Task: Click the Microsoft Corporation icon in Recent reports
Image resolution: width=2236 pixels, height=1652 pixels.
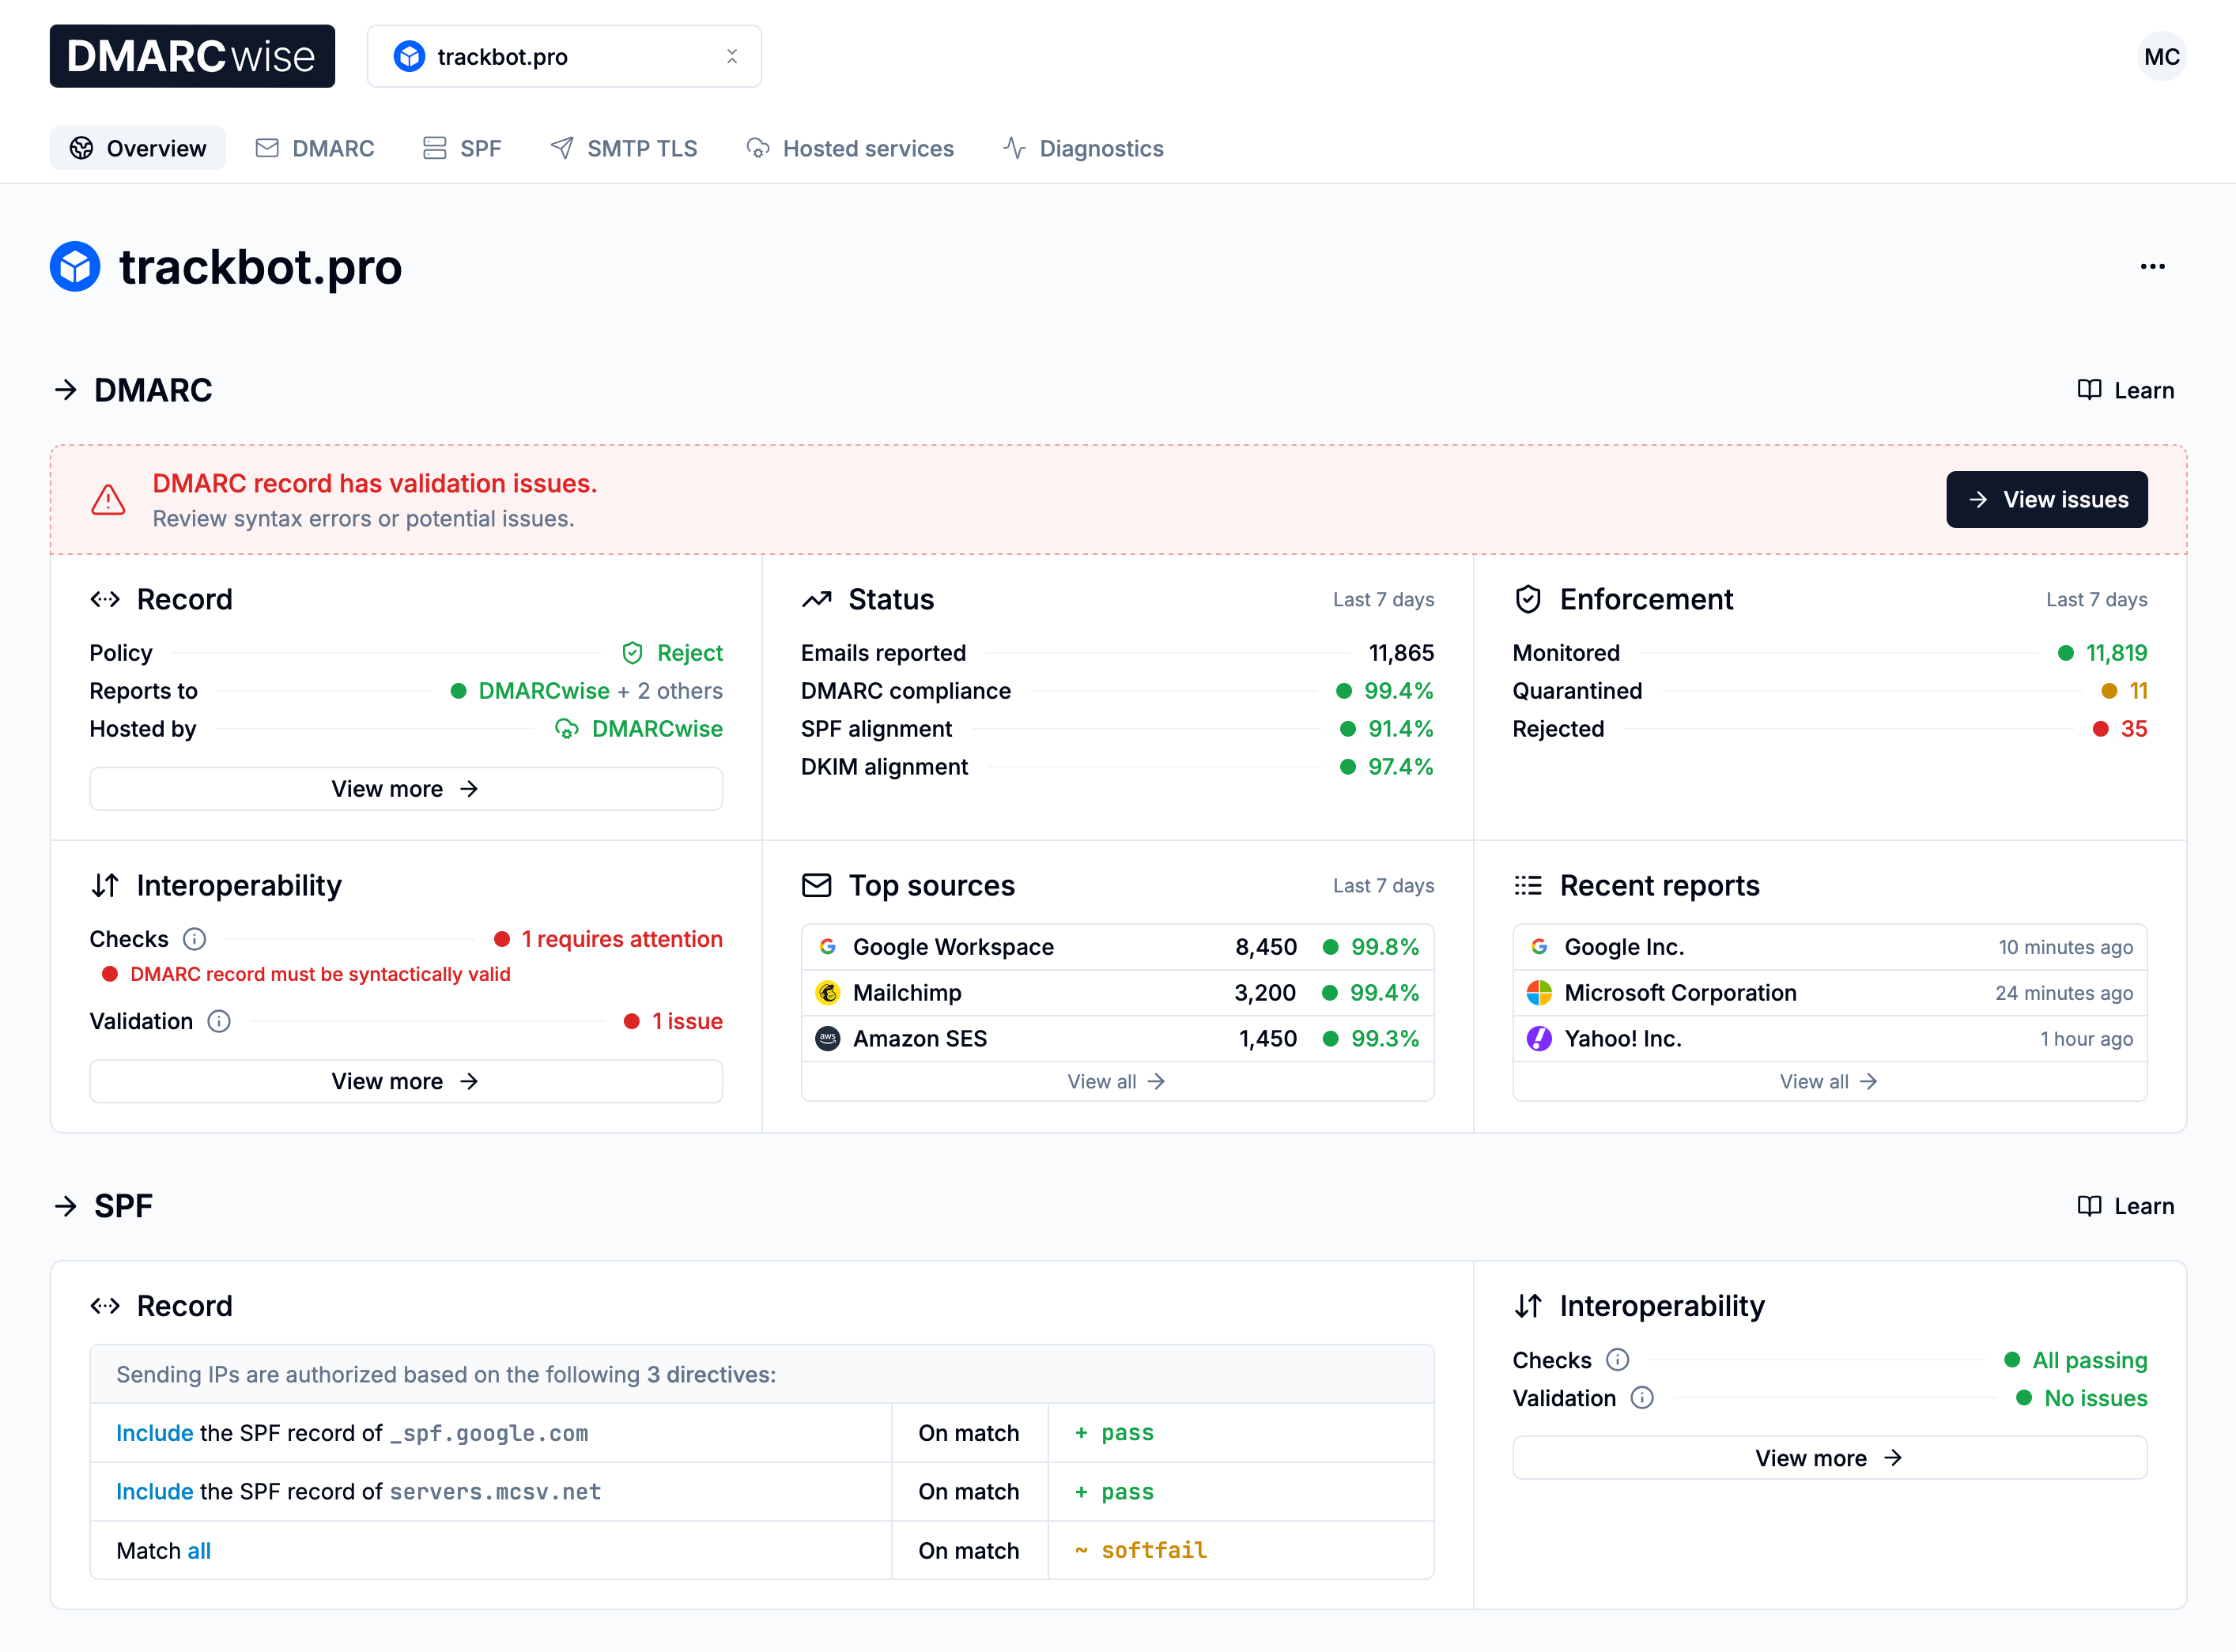Action: [1539, 992]
